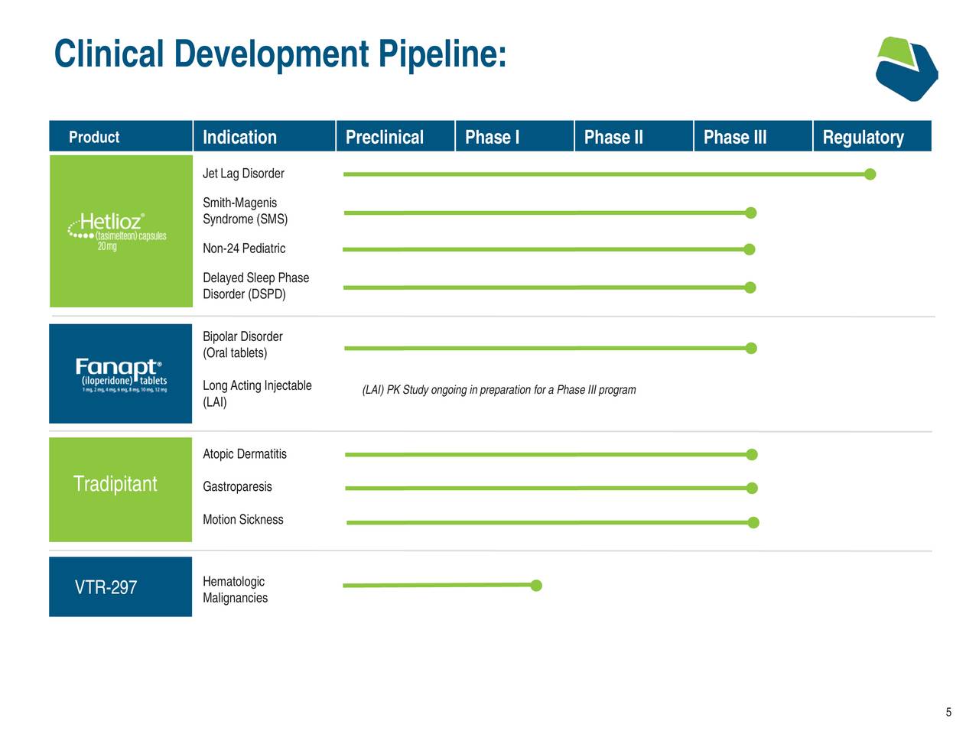The width and height of the screenshot is (979, 734).
Task: Click the Product column header
Action: (x=120, y=136)
